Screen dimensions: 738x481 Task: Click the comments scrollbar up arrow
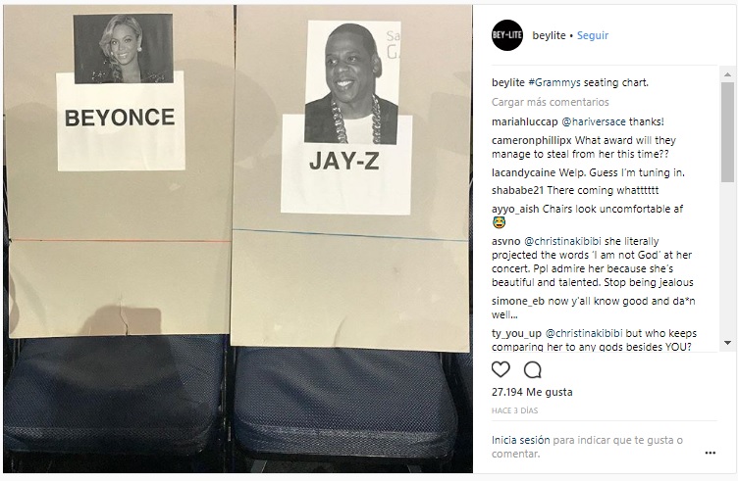[x=727, y=74]
